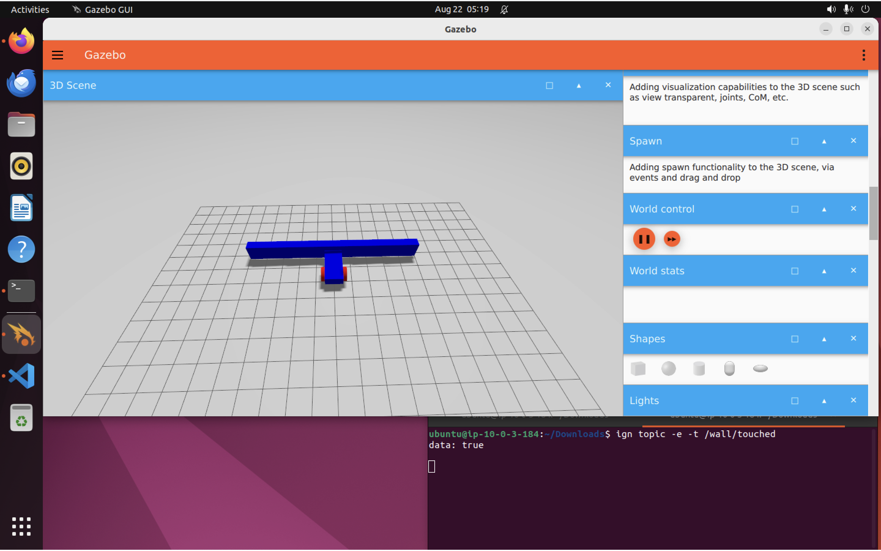Viewport: 881px width, 551px height.
Task: Open the Gazebo hamburger menu
Action: tap(58, 55)
